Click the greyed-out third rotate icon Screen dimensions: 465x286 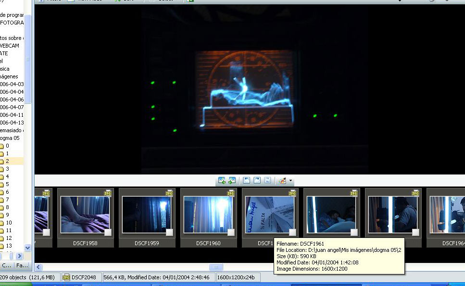pyautogui.click(x=267, y=180)
